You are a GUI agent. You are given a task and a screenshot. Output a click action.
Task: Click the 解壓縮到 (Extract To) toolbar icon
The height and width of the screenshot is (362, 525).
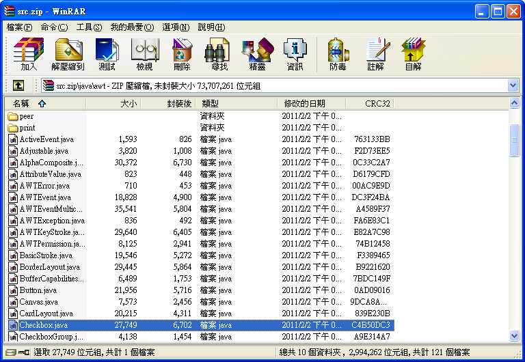pyautogui.click(x=68, y=54)
